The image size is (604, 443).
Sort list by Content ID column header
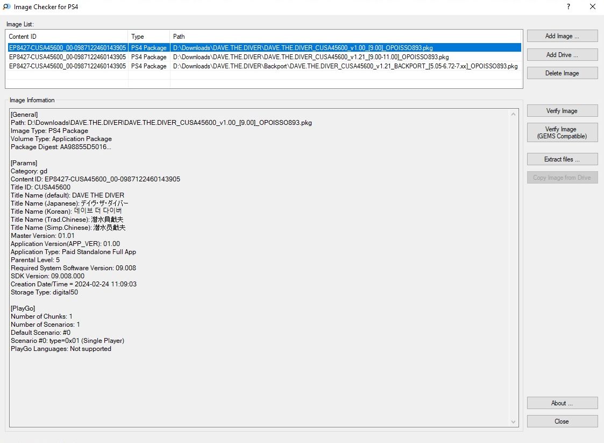click(67, 37)
